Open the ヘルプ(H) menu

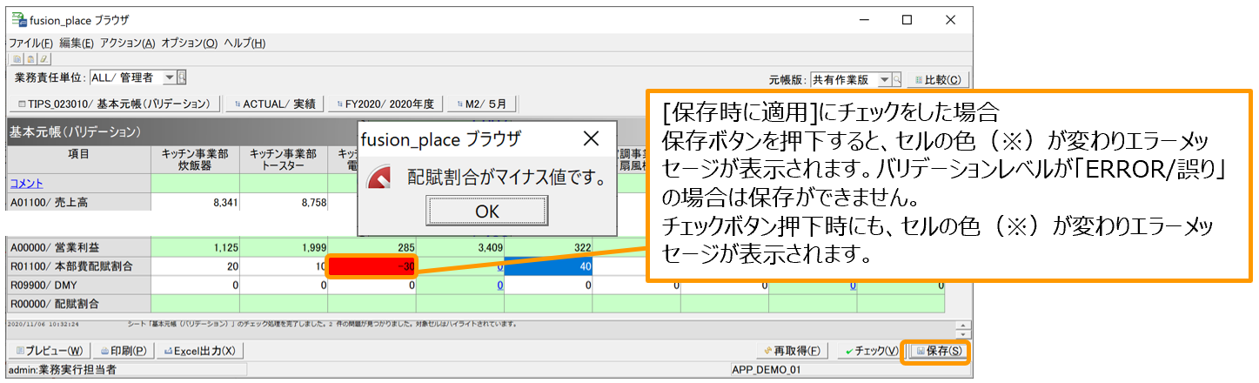(x=244, y=43)
